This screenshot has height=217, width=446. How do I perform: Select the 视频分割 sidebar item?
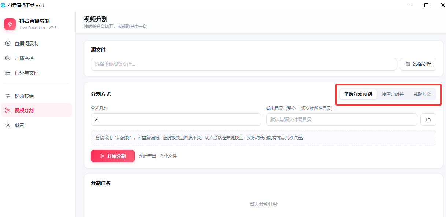(37, 110)
